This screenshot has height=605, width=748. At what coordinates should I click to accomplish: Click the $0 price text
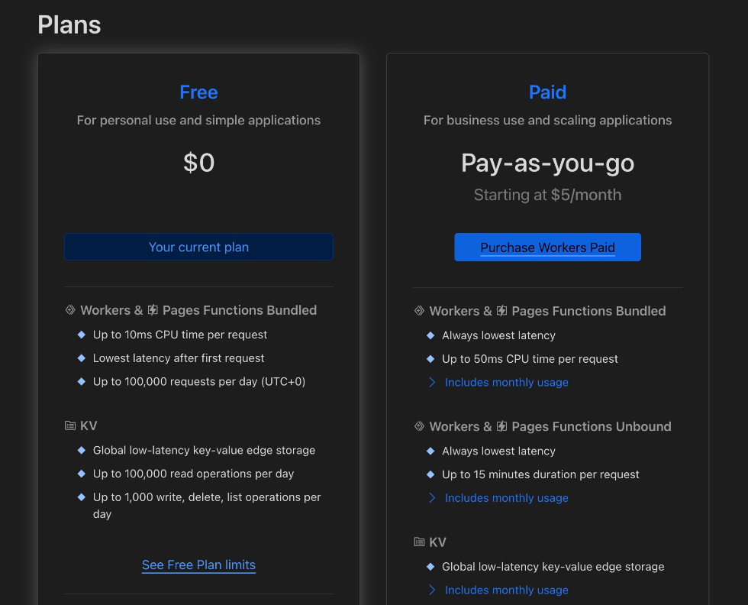tap(198, 163)
